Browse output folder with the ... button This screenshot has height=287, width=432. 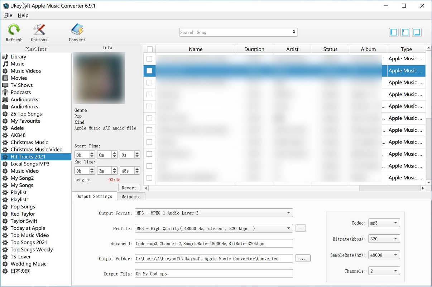pyautogui.click(x=303, y=259)
